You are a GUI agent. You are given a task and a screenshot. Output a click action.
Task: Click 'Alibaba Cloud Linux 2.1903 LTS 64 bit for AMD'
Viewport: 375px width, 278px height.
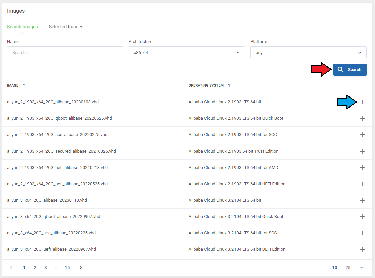click(x=233, y=168)
